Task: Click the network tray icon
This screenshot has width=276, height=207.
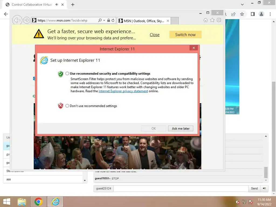Action: 244,202
